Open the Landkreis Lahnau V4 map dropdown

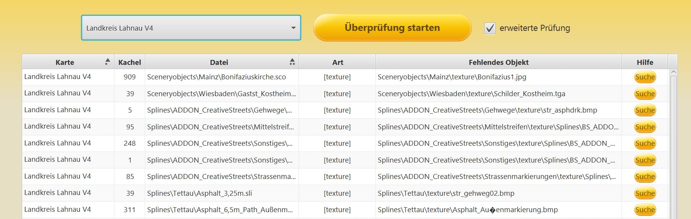191,28
